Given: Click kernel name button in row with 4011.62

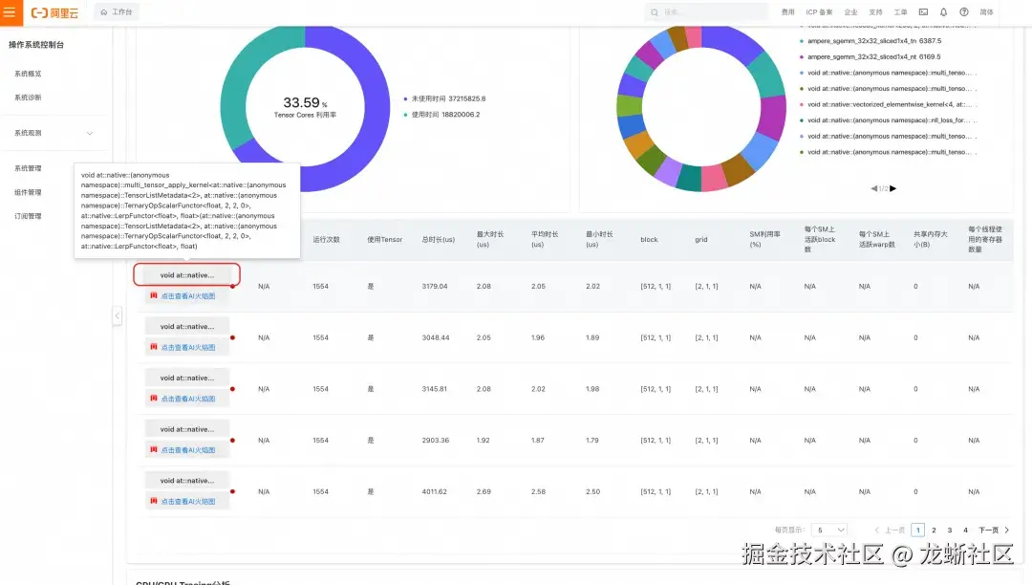Looking at the screenshot, I should (x=187, y=481).
